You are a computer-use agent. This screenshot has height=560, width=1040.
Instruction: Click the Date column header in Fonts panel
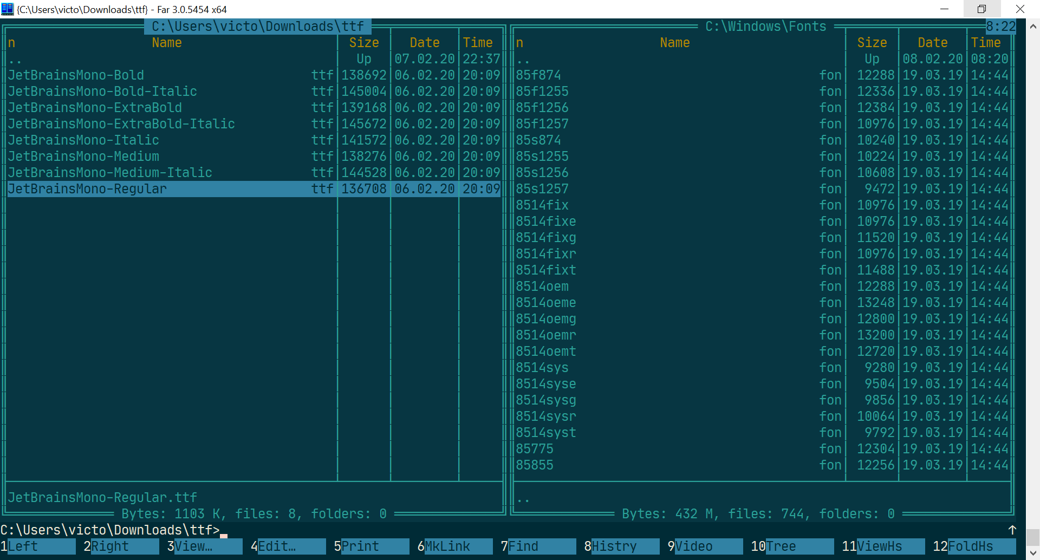pos(933,42)
